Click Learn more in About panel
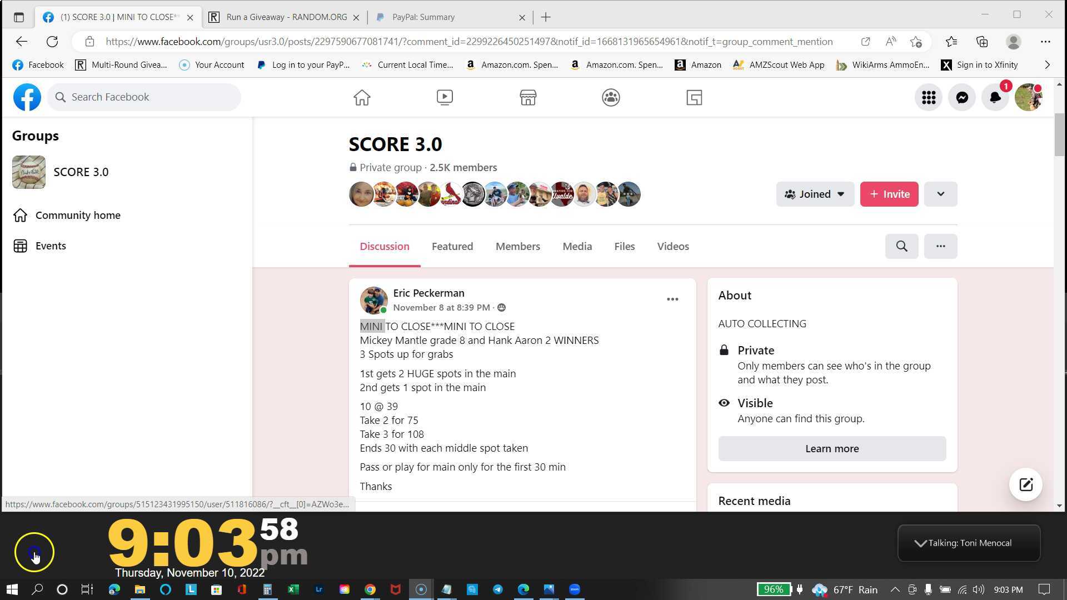This screenshot has width=1067, height=600. [x=831, y=448]
